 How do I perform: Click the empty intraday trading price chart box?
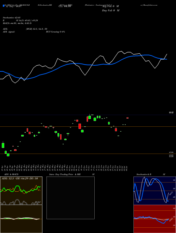[x=70, y=198]
